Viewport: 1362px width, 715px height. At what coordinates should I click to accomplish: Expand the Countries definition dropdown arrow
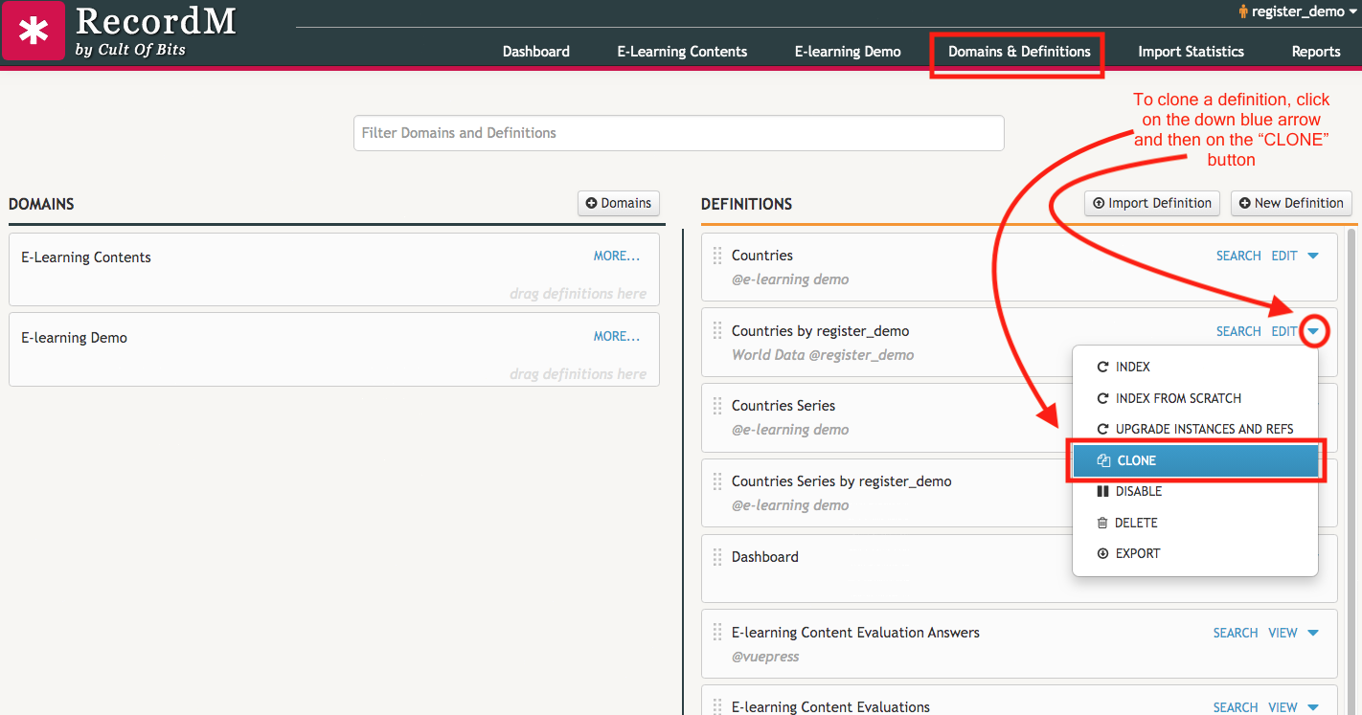point(1313,256)
